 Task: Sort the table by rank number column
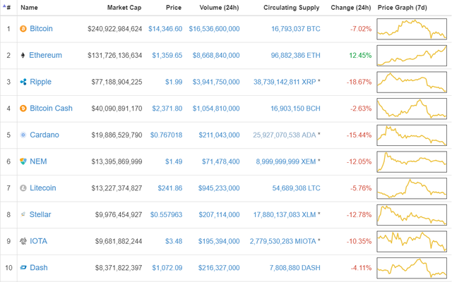pyautogui.click(x=8, y=8)
